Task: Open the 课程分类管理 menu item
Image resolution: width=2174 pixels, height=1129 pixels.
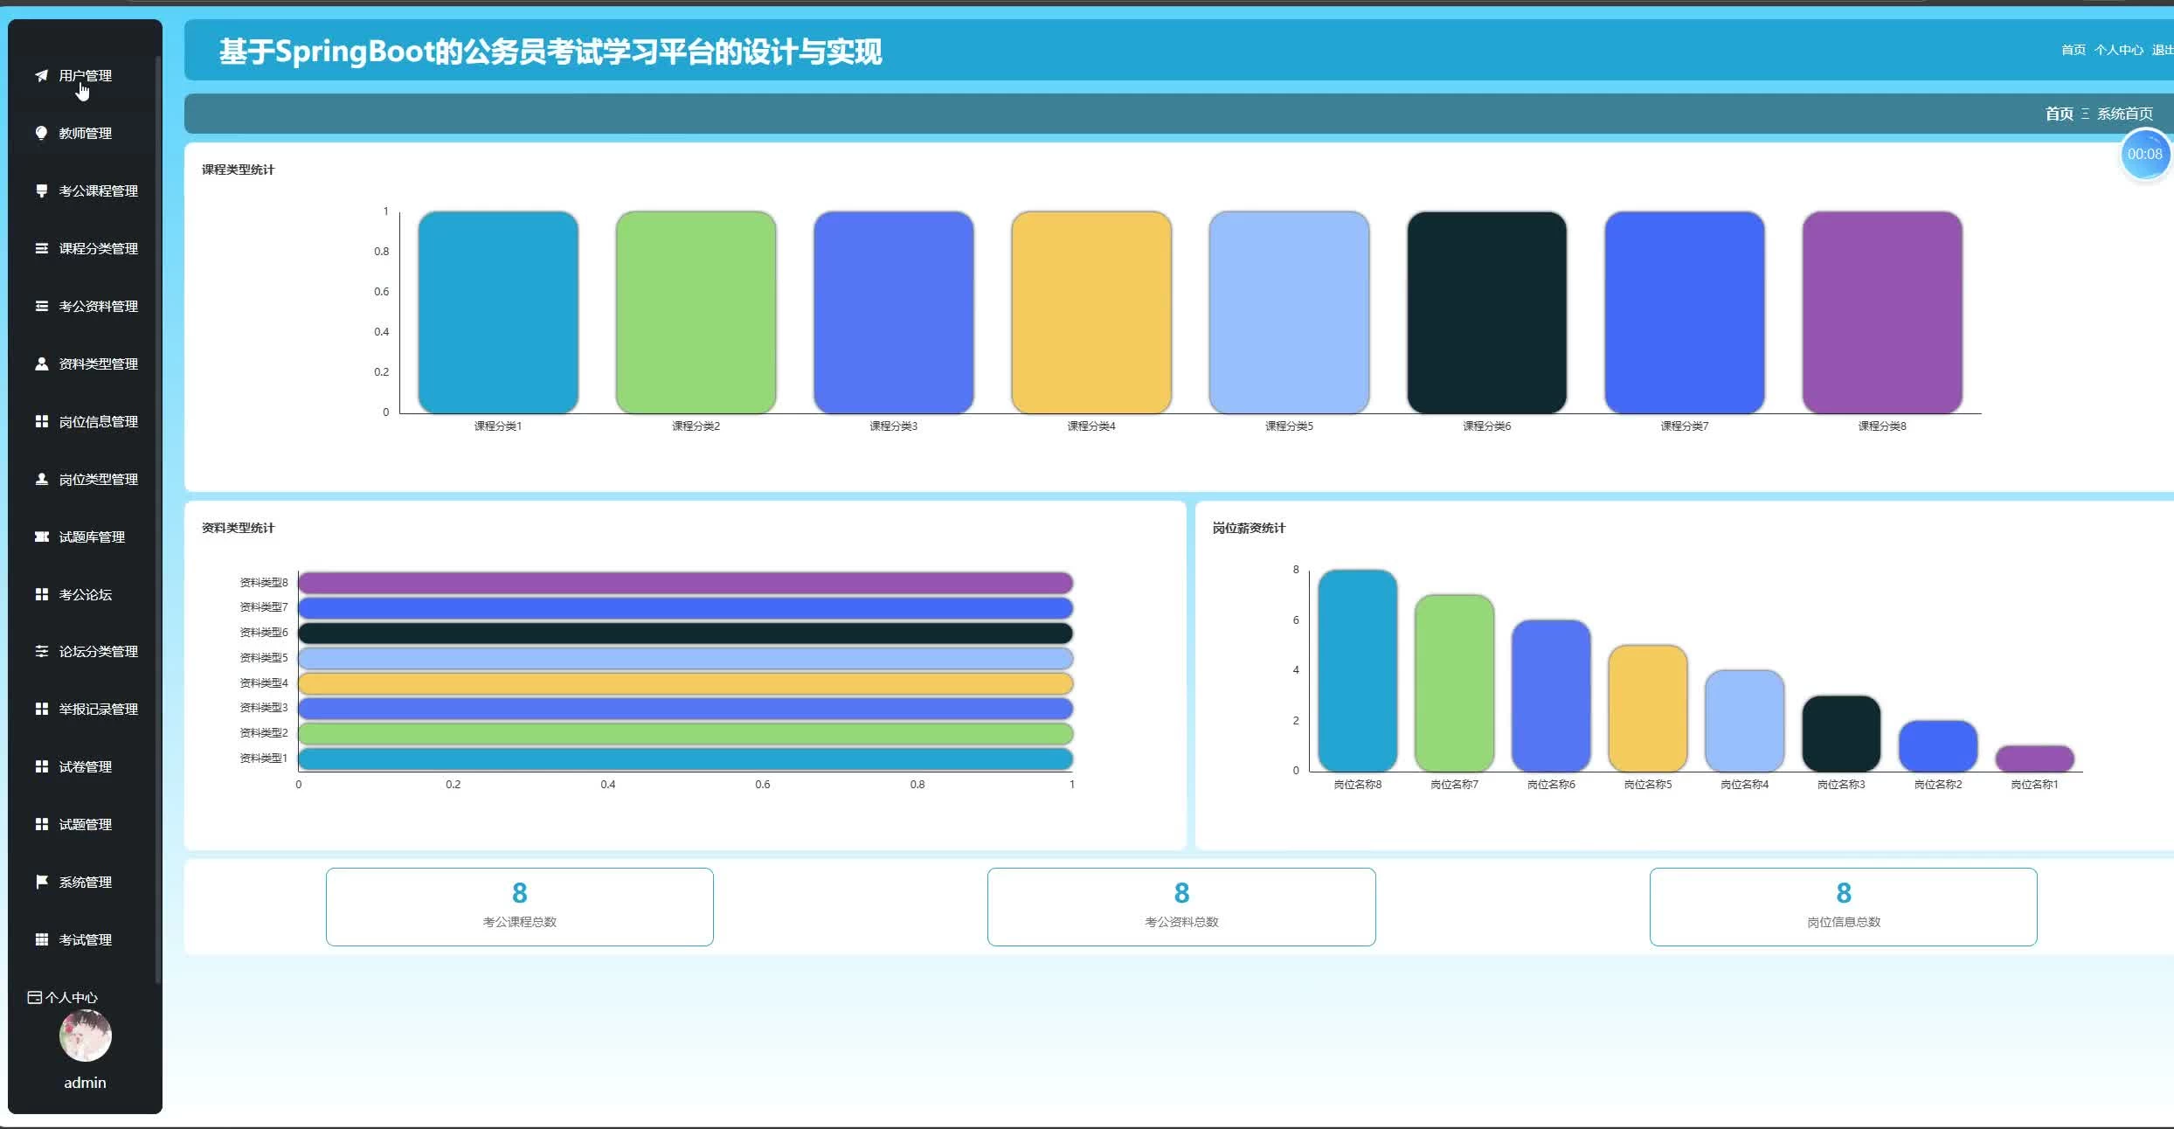Action: coord(98,249)
